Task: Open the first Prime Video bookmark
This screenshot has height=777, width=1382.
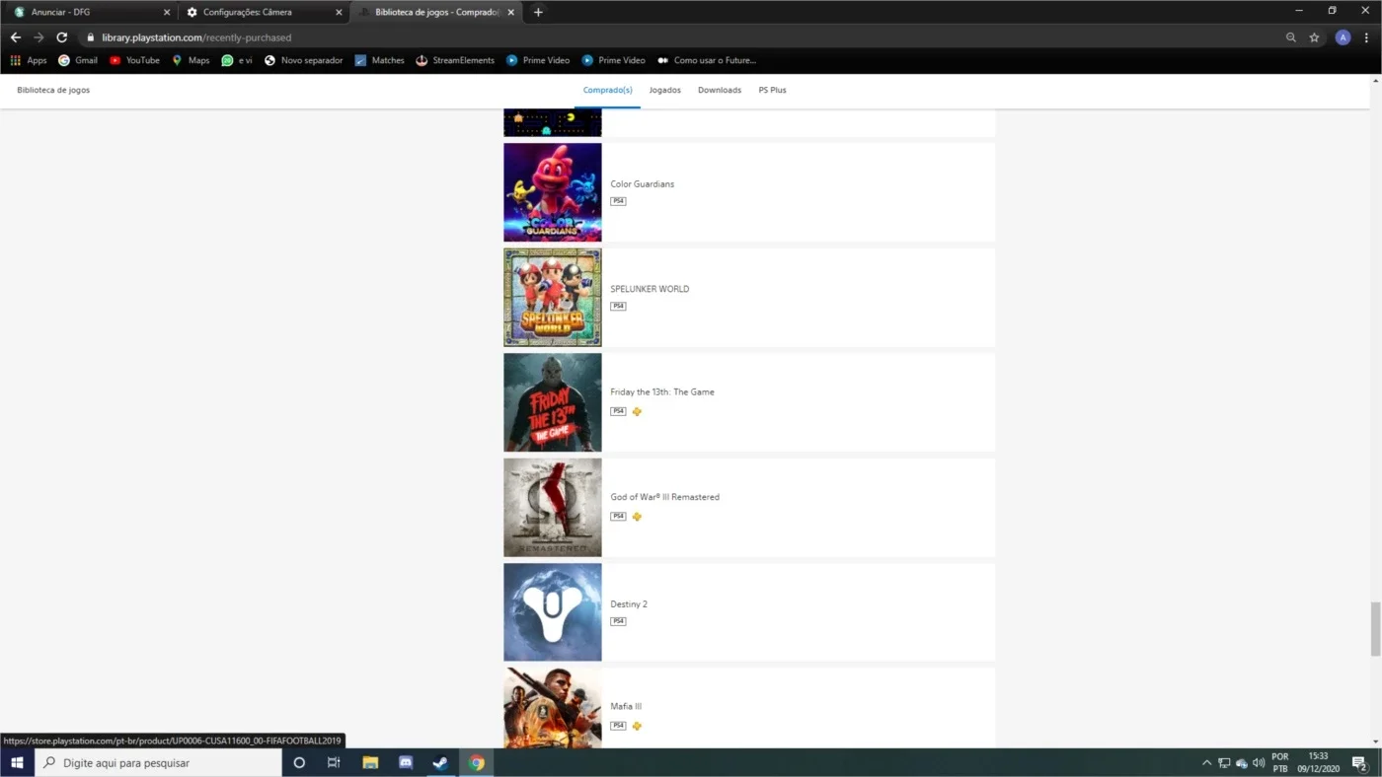Action: [x=538, y=60]
